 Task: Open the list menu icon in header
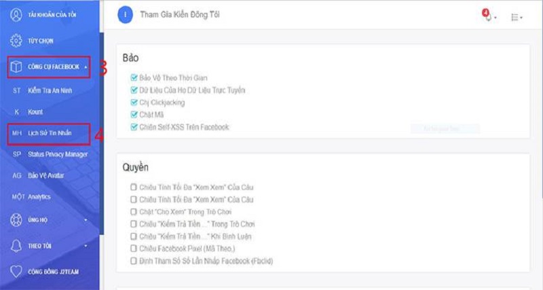[x=514, y=16]
